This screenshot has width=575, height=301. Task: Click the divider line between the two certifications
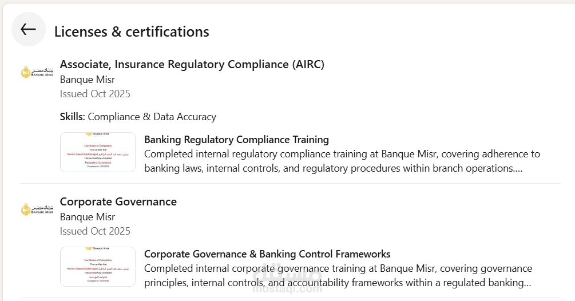(290, 184)
